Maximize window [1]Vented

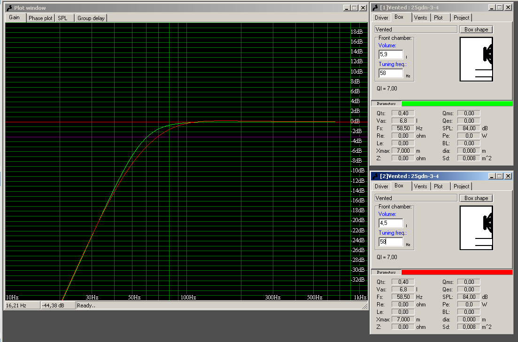500,7
